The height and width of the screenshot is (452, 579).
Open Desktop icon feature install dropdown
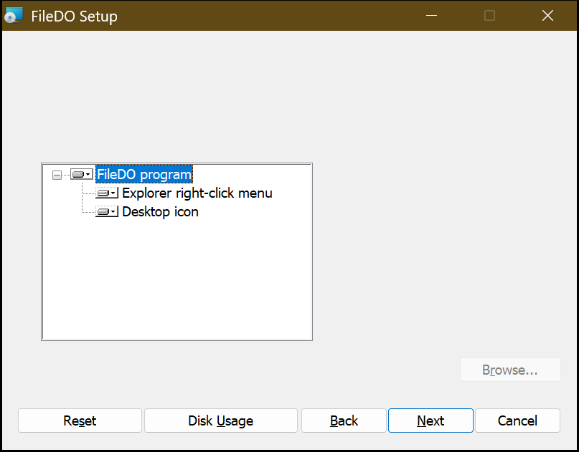coord(107,211)
